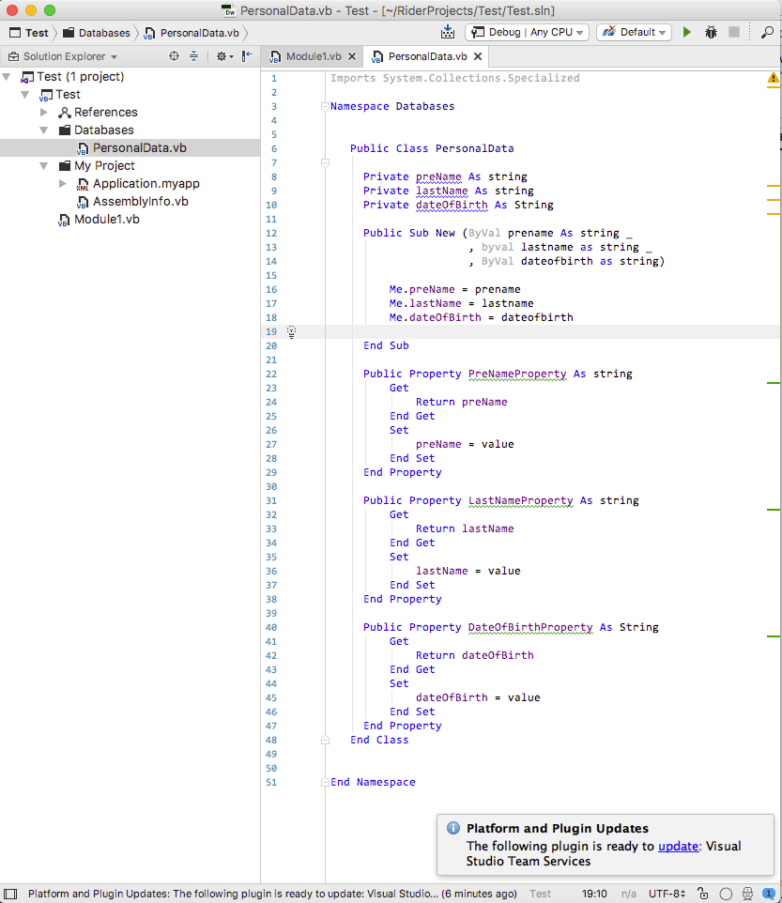The width and height of the screenshot is (782, 903).
Task: Open the inspector hector icon in status bar
Action: pos(747,894)
